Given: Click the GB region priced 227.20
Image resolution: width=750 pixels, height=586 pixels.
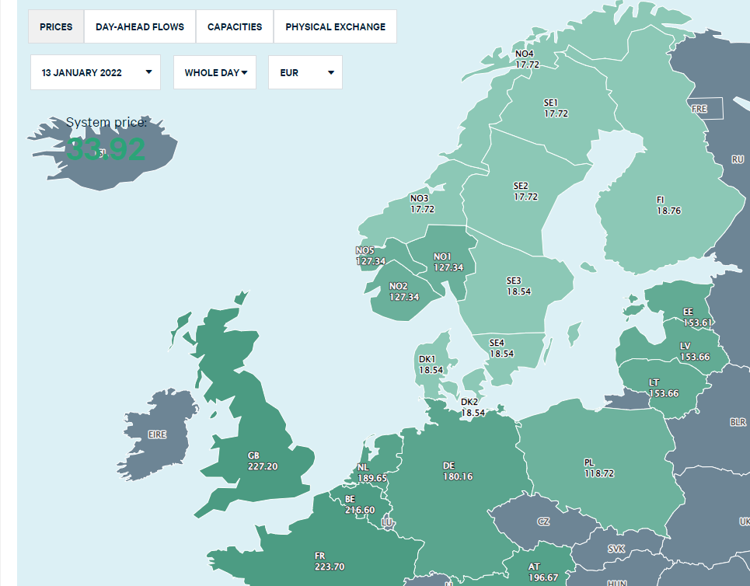Looking at the screenshot, I should pos(261,462).
